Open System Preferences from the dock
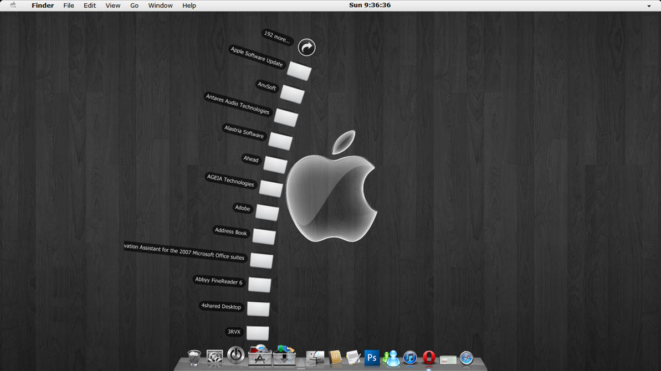 215,358
